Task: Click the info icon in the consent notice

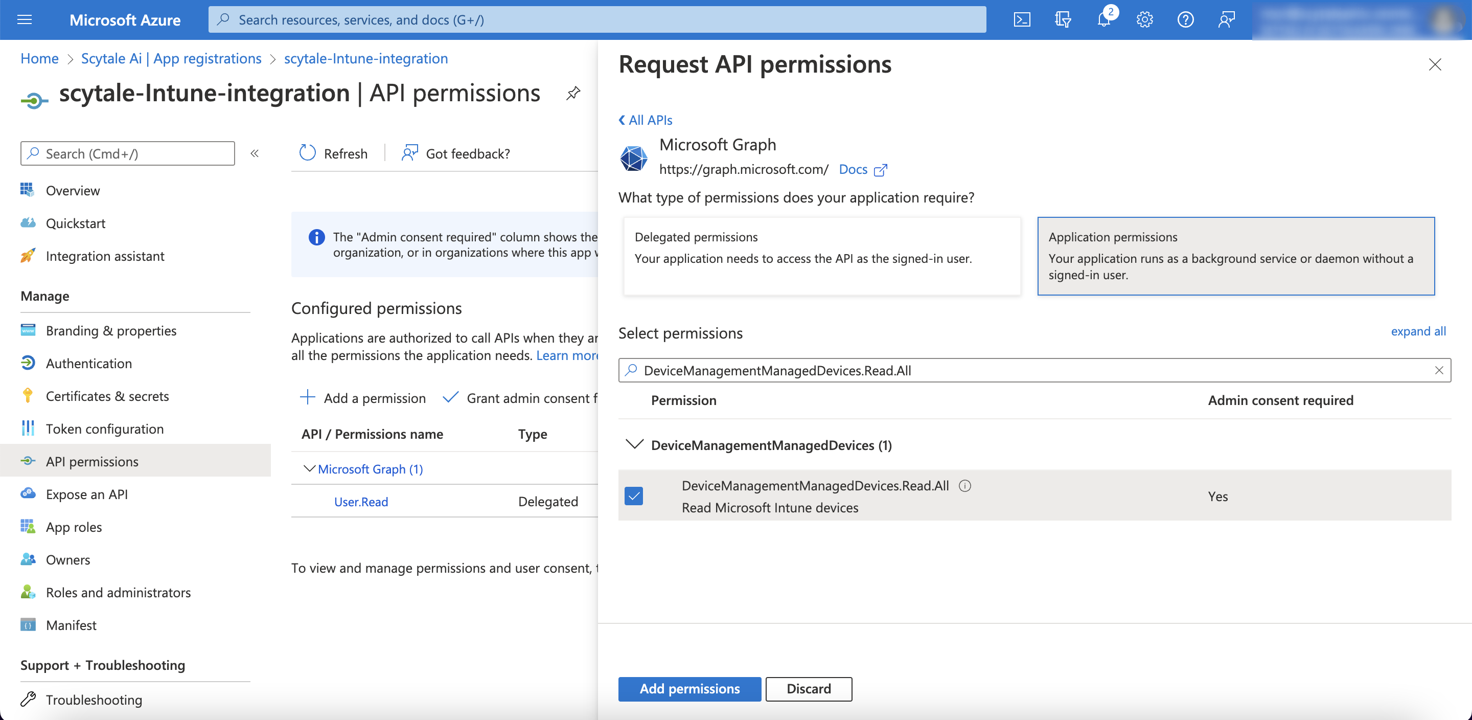Action: pos(316,237)
